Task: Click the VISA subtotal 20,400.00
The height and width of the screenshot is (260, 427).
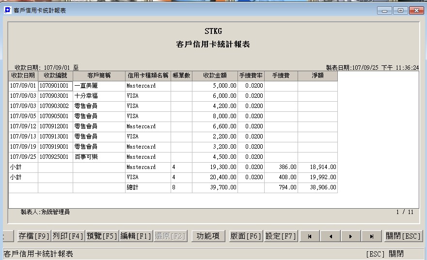Action: (215, 177)
